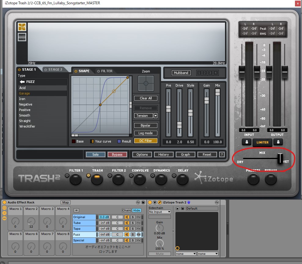
Task: Click the Map button in rack
Action: (x=65, y=202)
